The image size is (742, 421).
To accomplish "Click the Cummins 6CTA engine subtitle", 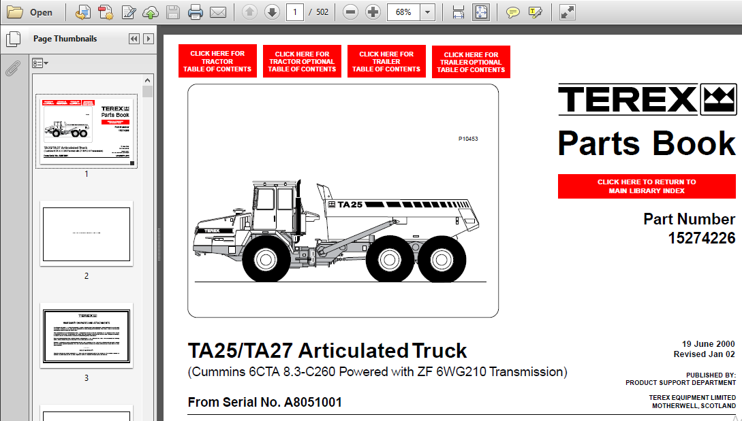I will (x=377, y=372).
